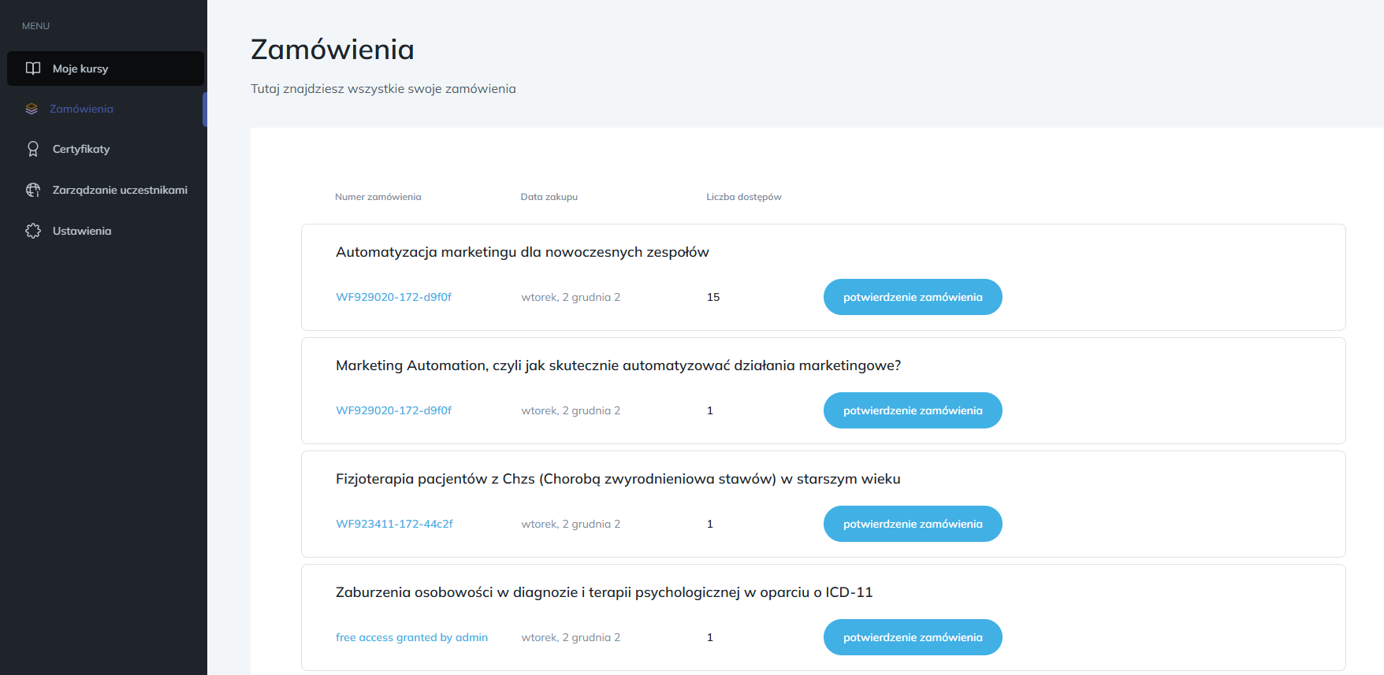This screenshot has height=675, width=1384.
Task: Open Zarządzanie uczestnikami section
Action: (x=120, y=190)
